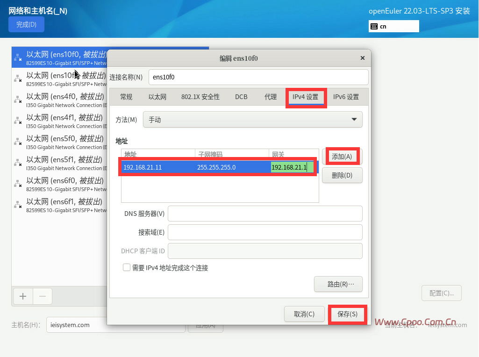Click the 配置(C)... button
479x357 pixels.
(442, 293)
